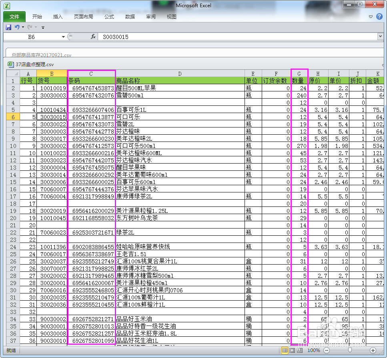Switch to Normal view icon in status bar
This screenshot has width=387, height=358.
coord(285,350)
